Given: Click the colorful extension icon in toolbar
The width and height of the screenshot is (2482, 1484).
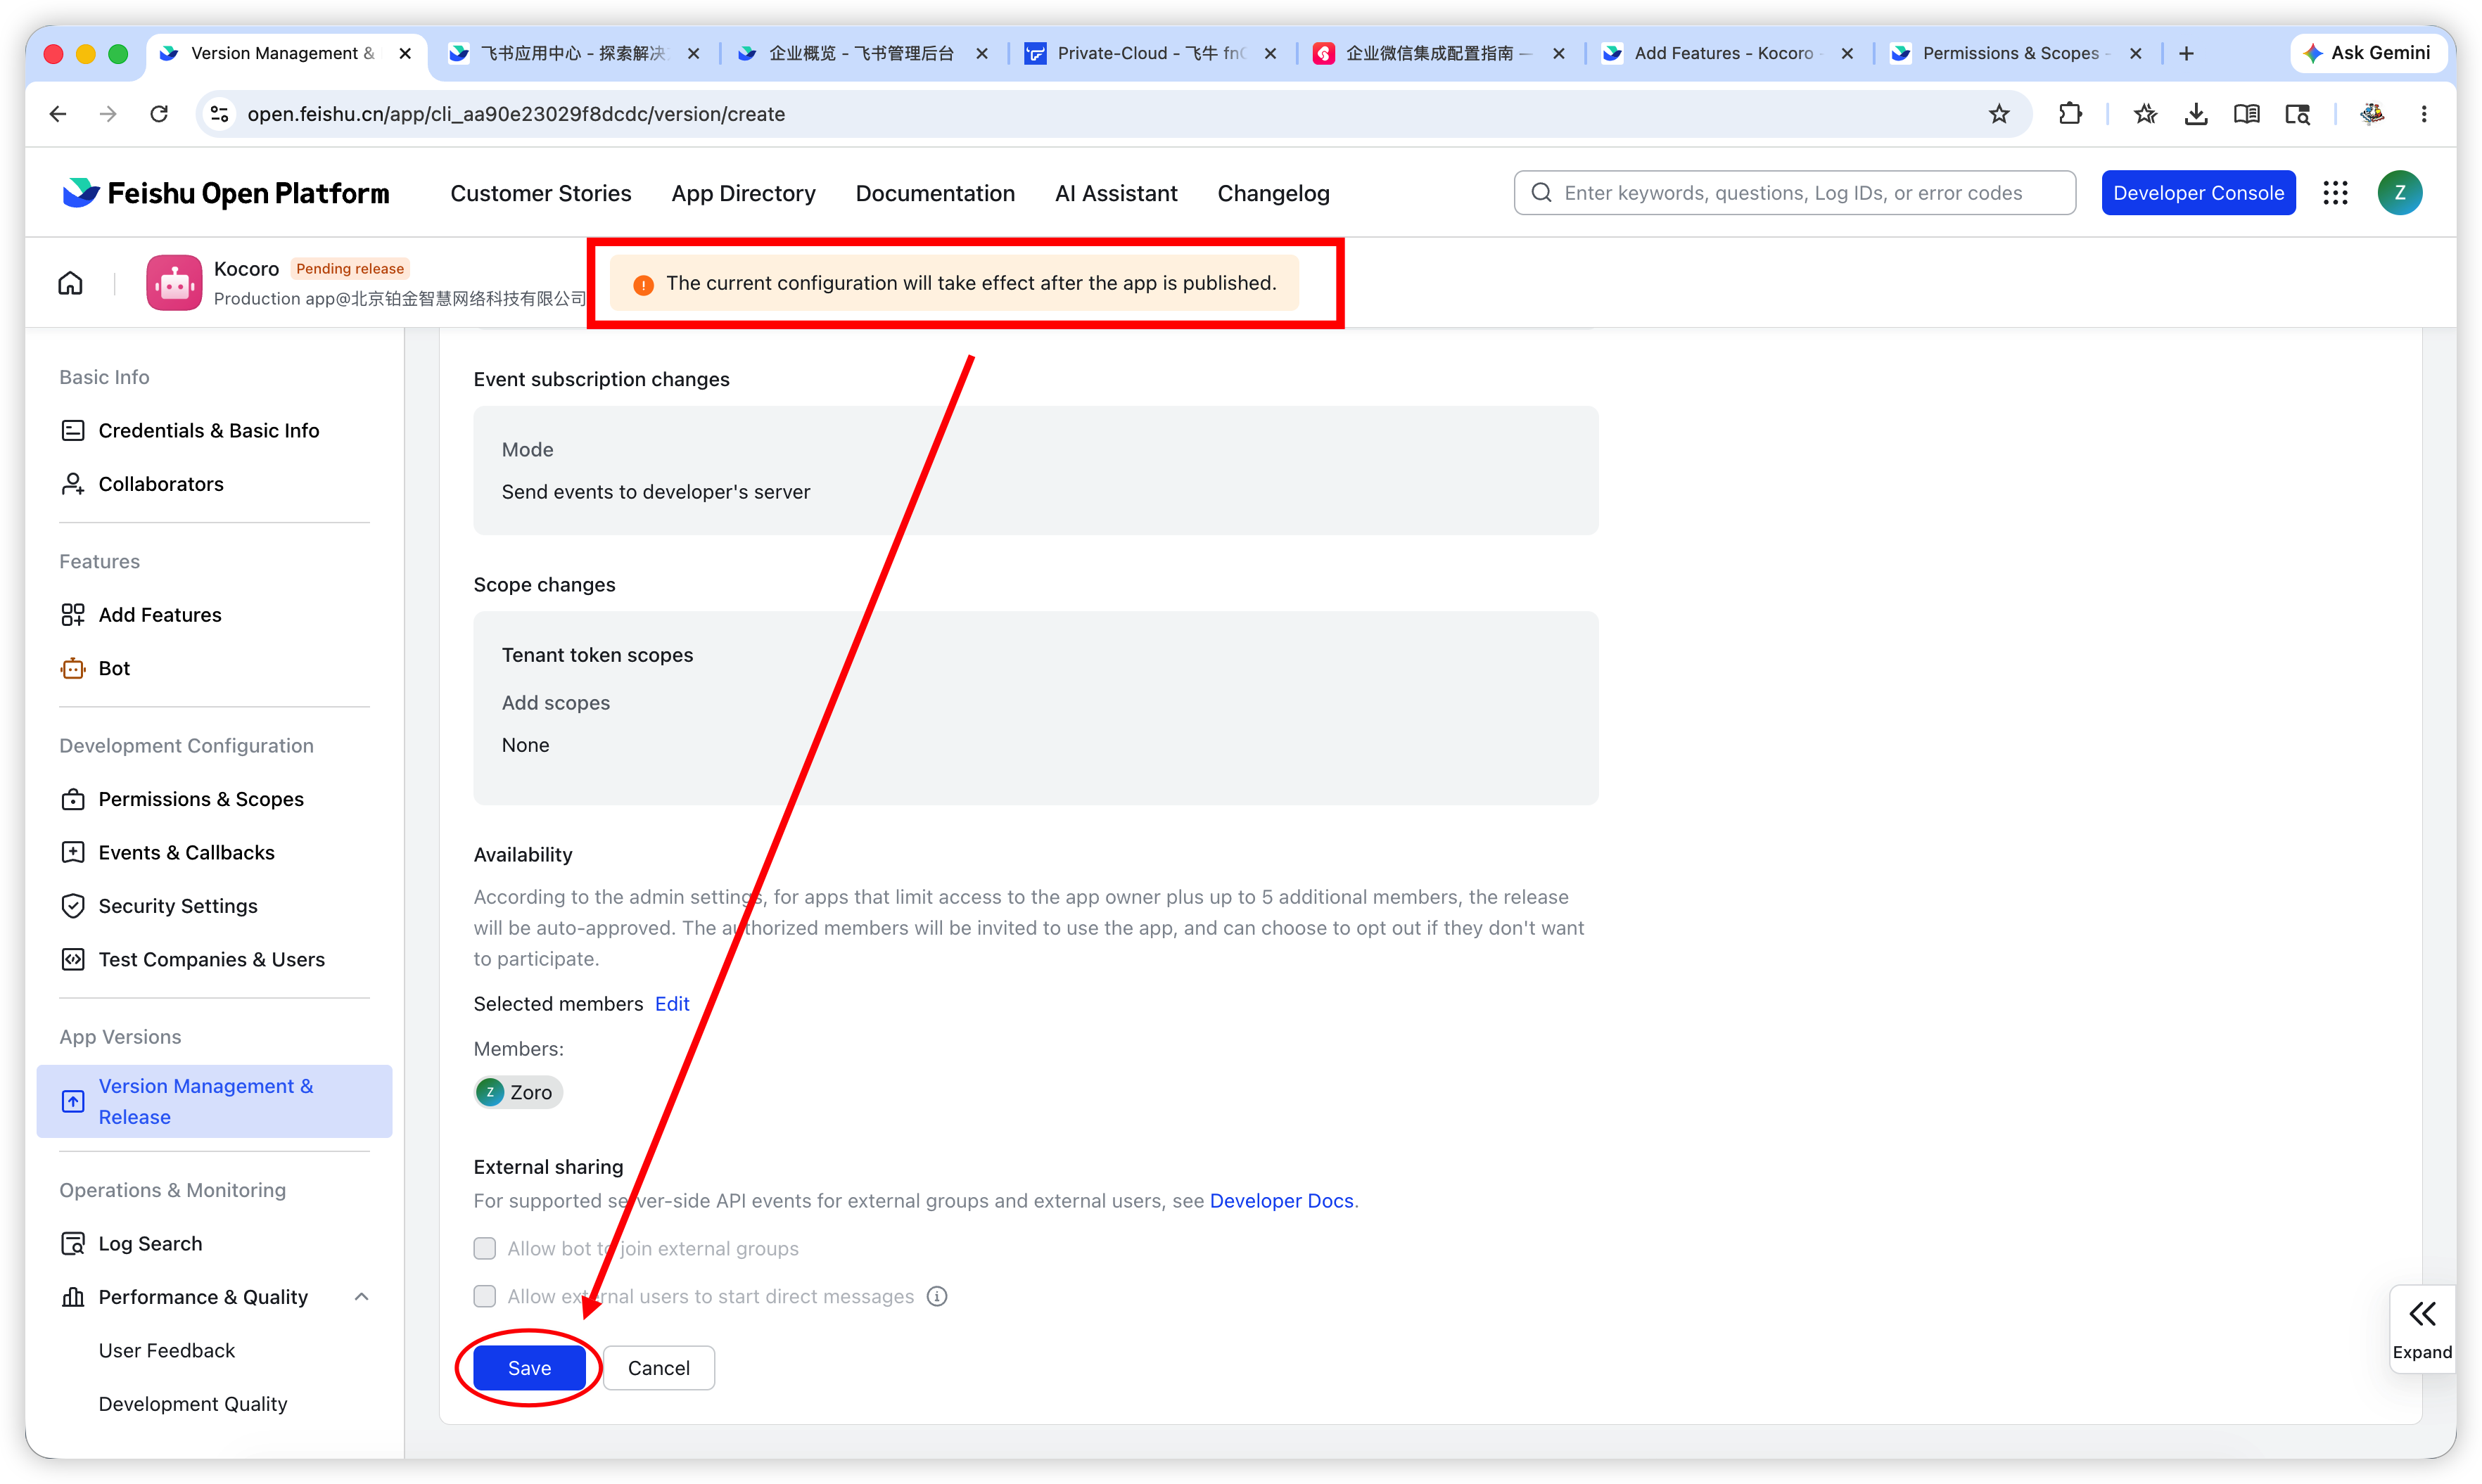Looking at the screenshot, I should click(2372, 114).
